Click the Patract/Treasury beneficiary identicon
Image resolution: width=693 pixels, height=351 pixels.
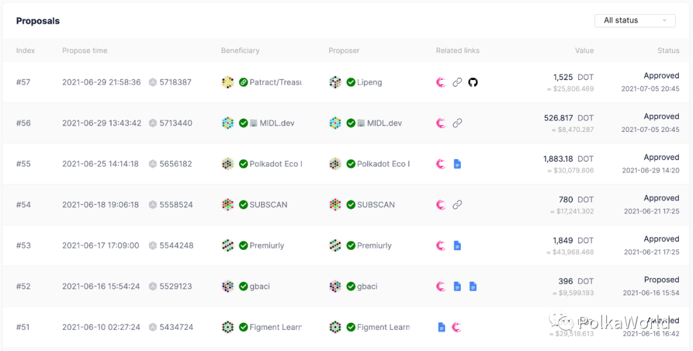coord(228,82)
